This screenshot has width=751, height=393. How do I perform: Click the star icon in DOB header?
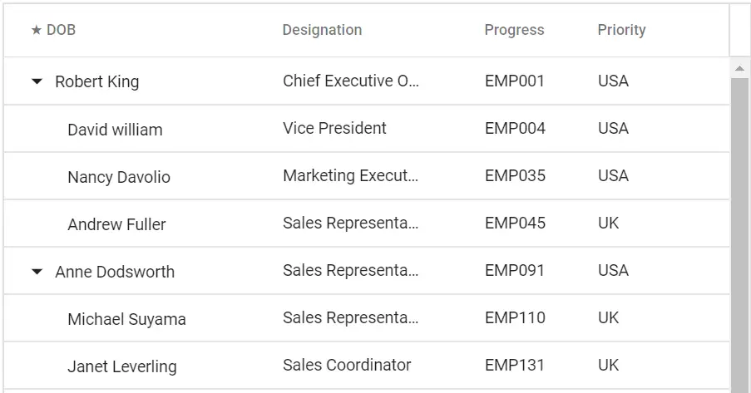36,31
